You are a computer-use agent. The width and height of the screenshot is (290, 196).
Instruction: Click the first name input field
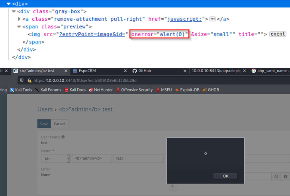click(x=92, y=158)
